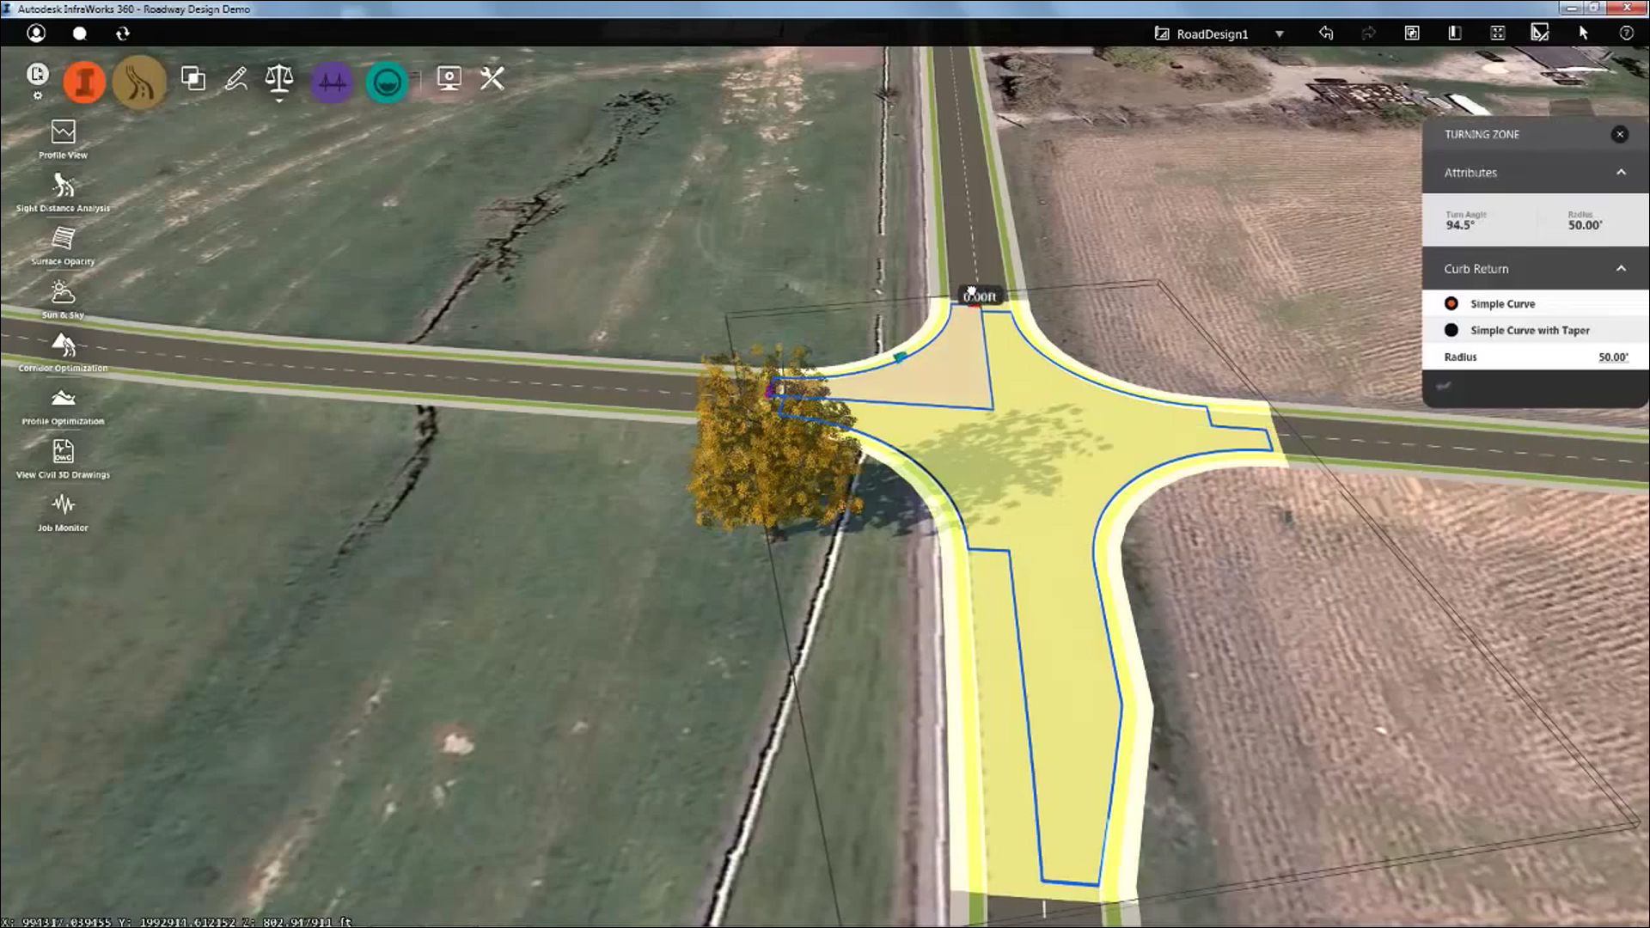Open the overlapping squares model tool
Screen dimensions: 1650x928
pos(193,79)
